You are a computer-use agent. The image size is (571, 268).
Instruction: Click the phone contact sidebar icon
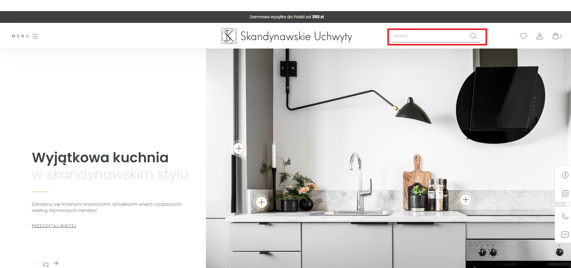point(565,216)
